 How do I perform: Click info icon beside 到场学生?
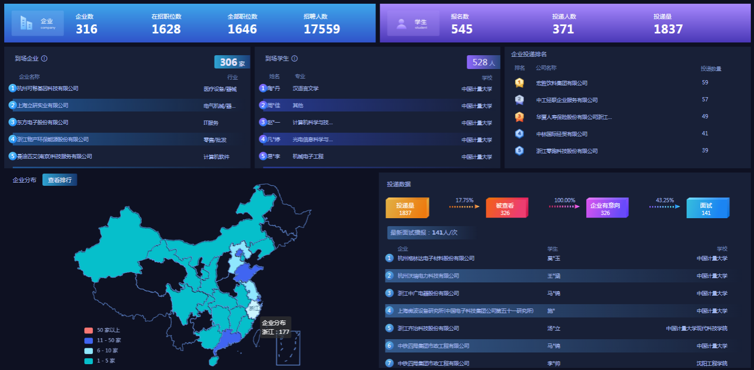(295, 59)
